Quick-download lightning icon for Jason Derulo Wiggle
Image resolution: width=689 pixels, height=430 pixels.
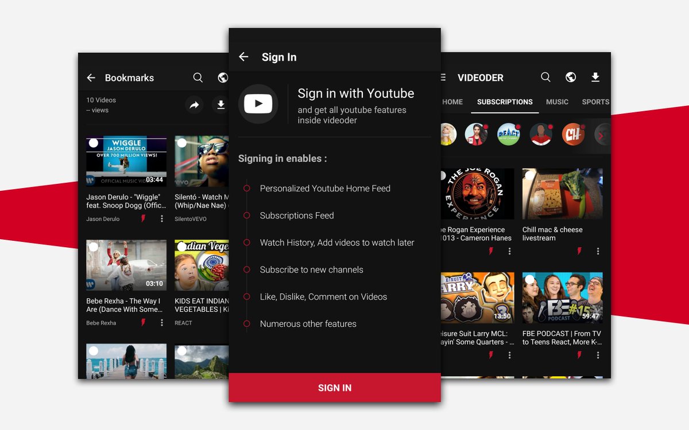(x=144, y=219)
